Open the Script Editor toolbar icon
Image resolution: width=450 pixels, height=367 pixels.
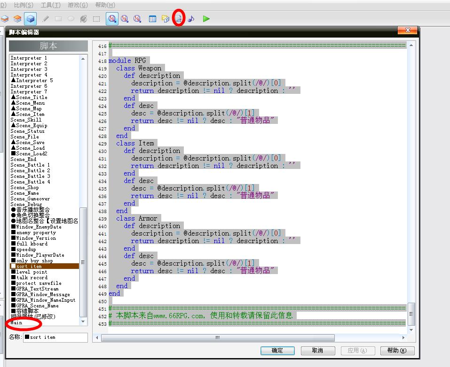tap(178, 19)
